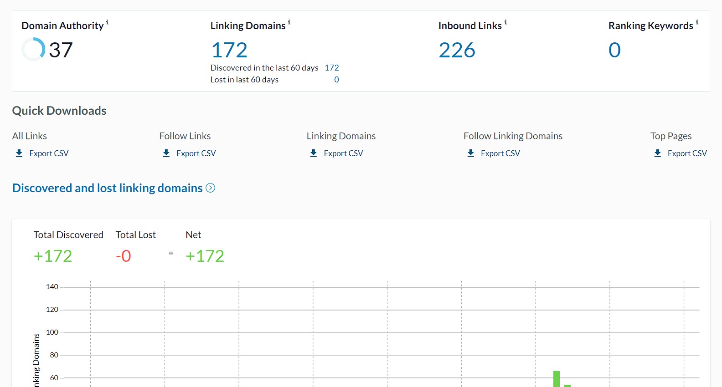The height and width of the screenshot is (387, 722).
Task: Click the Lost in last 60 days text
Action: 244,80
